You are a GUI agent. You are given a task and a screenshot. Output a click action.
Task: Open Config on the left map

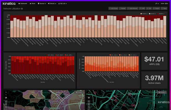point(79,92)
